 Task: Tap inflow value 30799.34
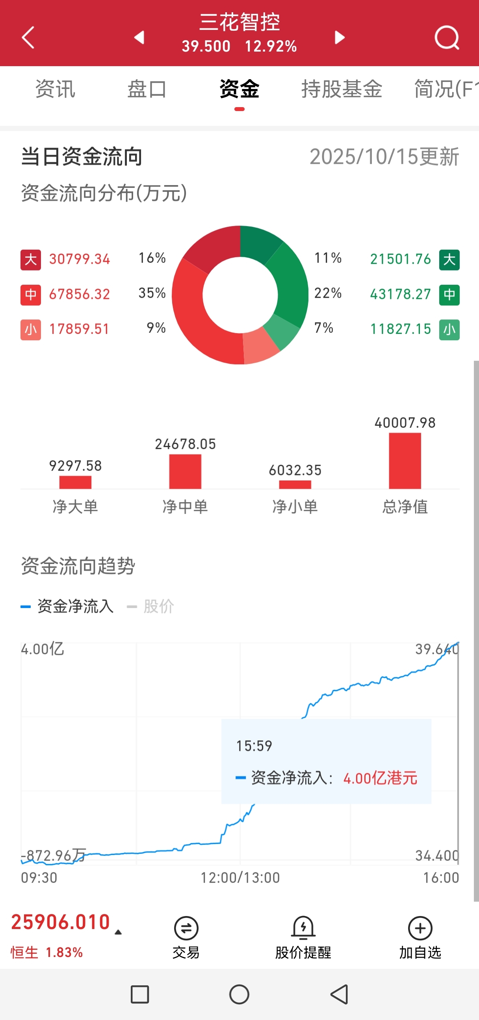(x=79, y=259)
